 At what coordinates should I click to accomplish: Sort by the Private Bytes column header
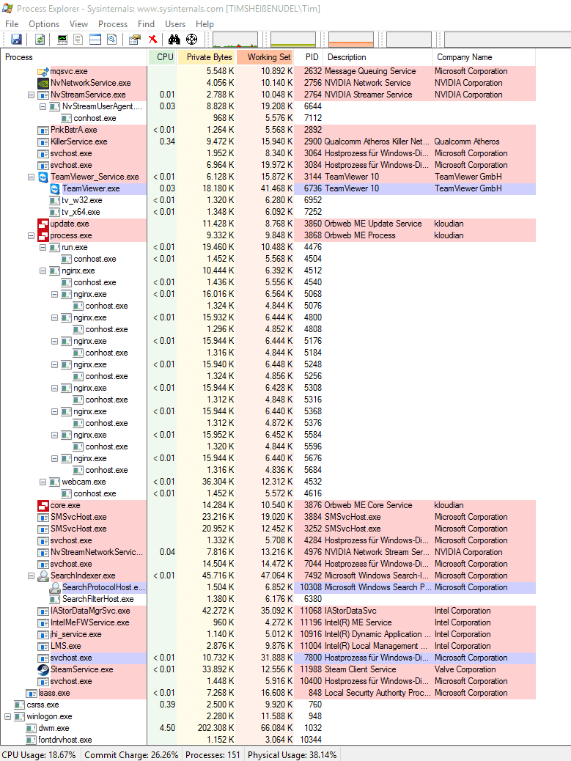[206, 57]
